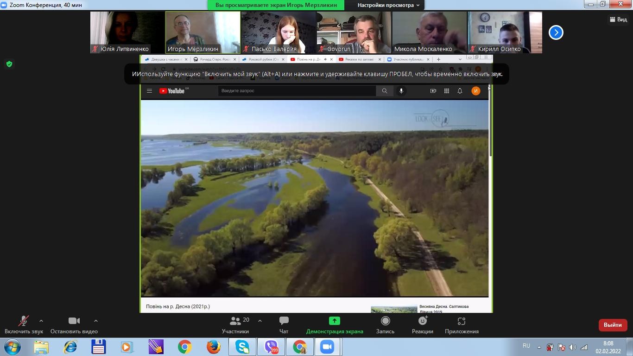This screenshot has width=633, height=356.
Task: Open the orange YouTube account avatar
Action: [476, 91]
